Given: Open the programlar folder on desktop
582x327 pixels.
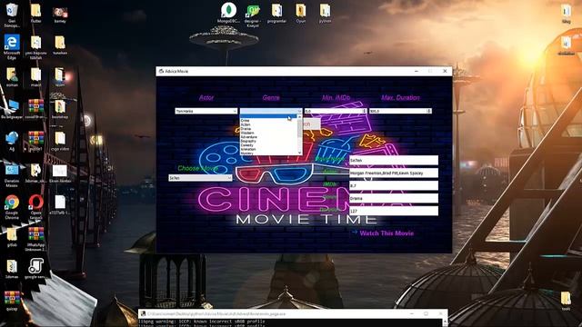Looking at the screenshot, I should pos(276,14).
